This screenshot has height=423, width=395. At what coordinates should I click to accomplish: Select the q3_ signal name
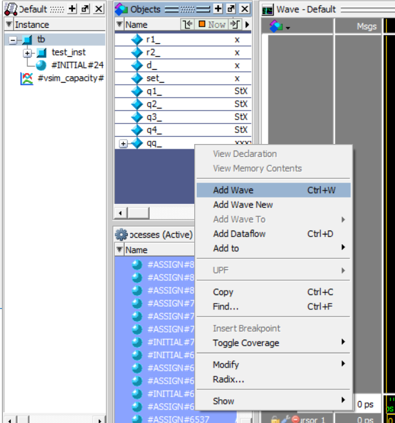coord(154,117)
